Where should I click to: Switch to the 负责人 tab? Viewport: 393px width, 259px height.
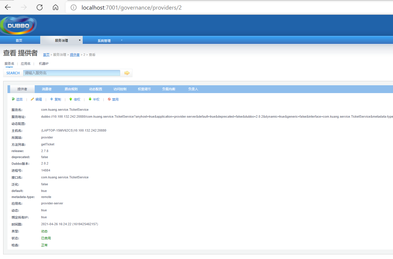coord(193,89)
